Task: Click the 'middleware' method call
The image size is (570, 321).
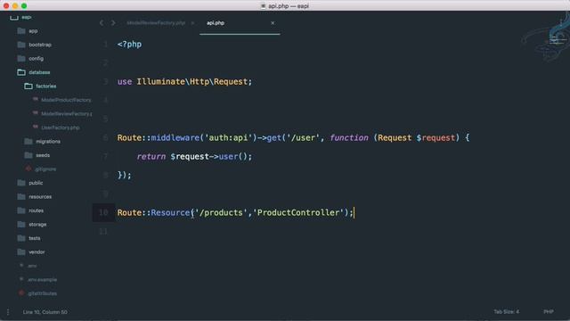Action: [x=175, y=137]
